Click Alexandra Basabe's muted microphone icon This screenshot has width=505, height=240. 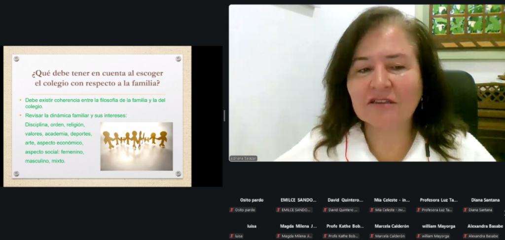(465, 236)
